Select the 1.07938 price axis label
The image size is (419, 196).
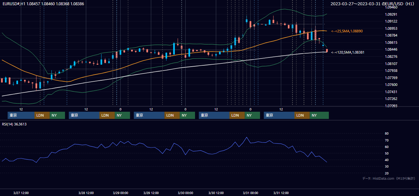pyautogui.click(x=391, y=71)
